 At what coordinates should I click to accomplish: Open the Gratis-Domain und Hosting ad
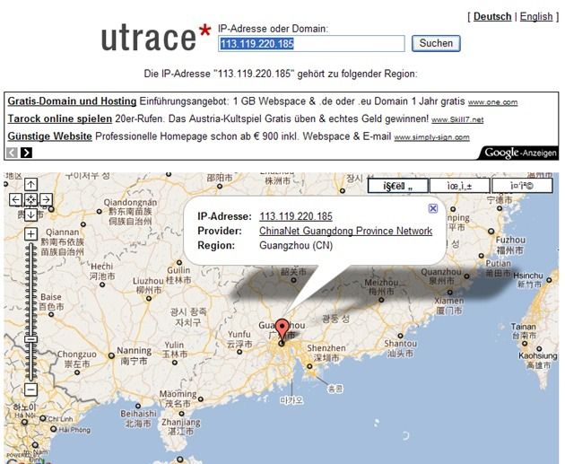coord(72,101)
